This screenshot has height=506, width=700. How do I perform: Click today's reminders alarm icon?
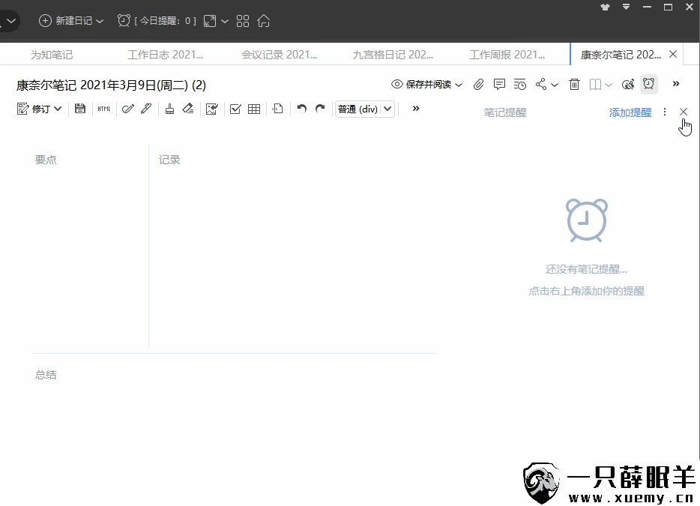[x=124, y=20]
